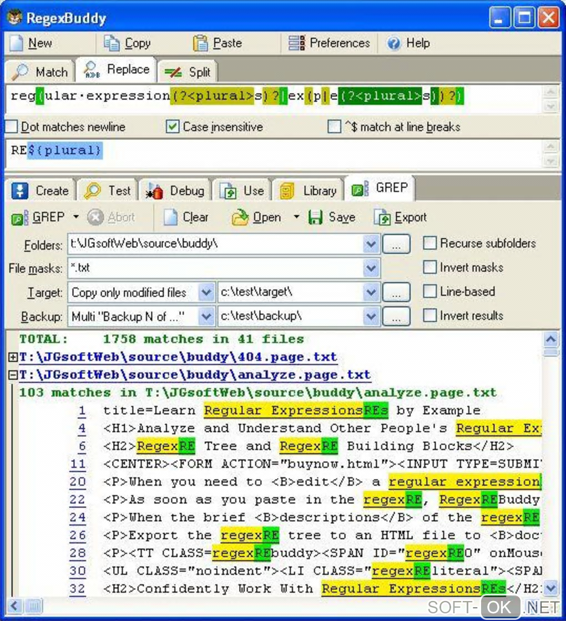Select the GREP tab
566x621 pixels.
coord(380,188)
